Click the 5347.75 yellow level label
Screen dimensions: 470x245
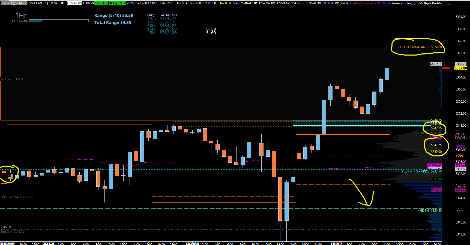436,128
